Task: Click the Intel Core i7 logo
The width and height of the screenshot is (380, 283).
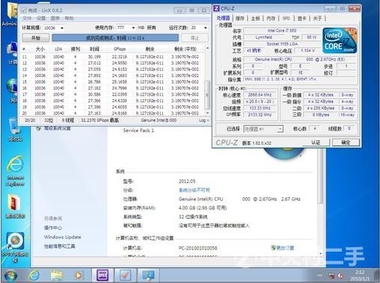Action: click(340, 40)
